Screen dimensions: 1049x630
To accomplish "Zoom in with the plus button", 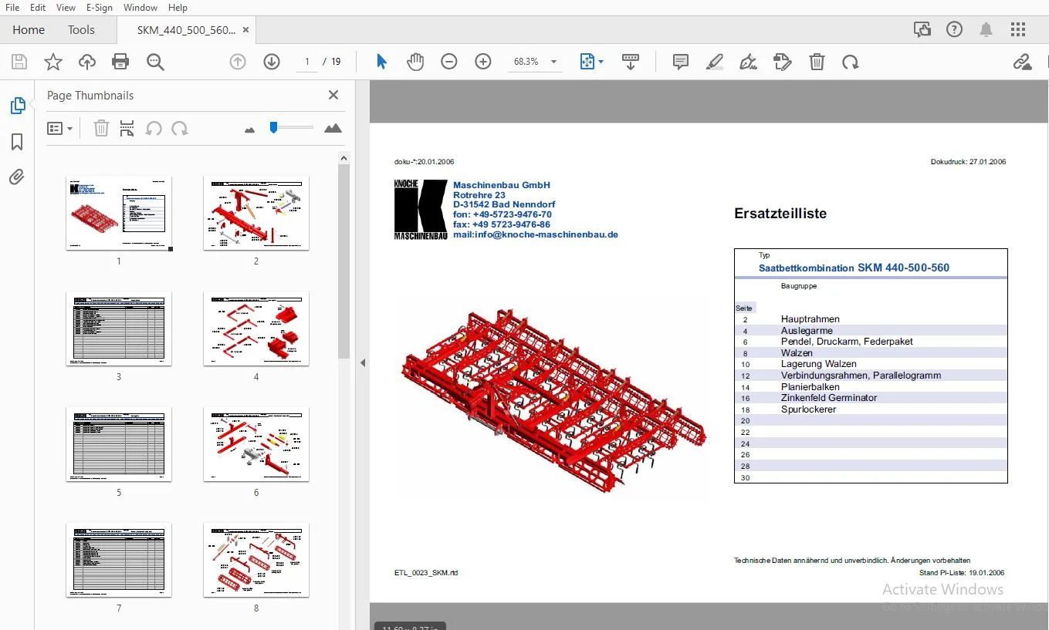I will (483, 62).
